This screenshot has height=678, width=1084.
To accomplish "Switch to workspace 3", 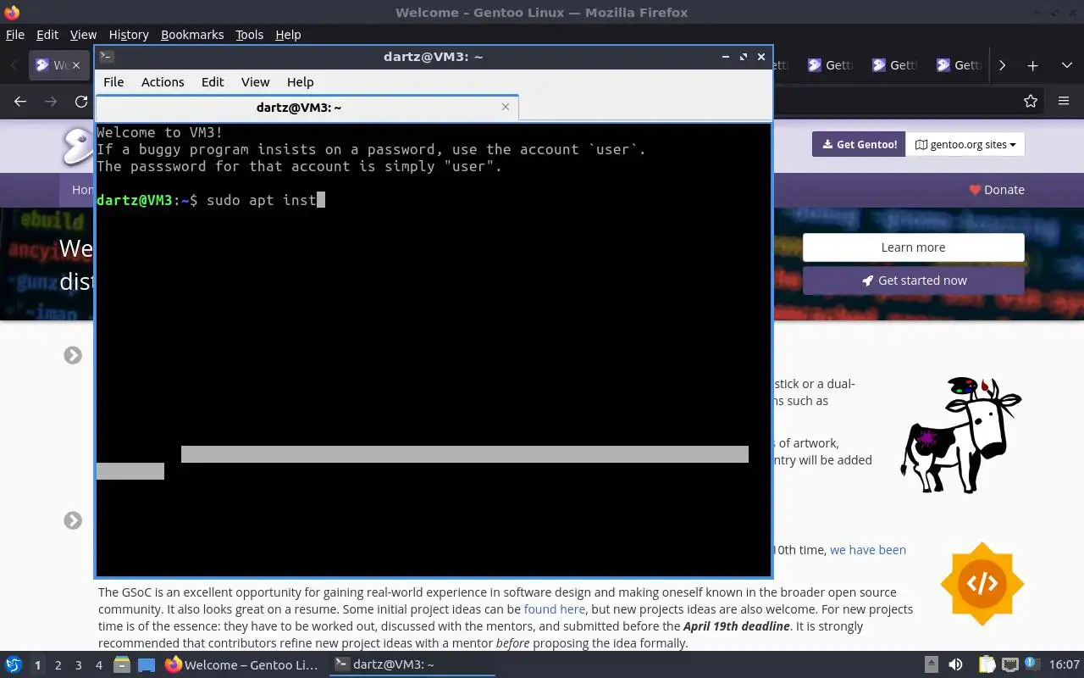I will click(x=78, y=665).
